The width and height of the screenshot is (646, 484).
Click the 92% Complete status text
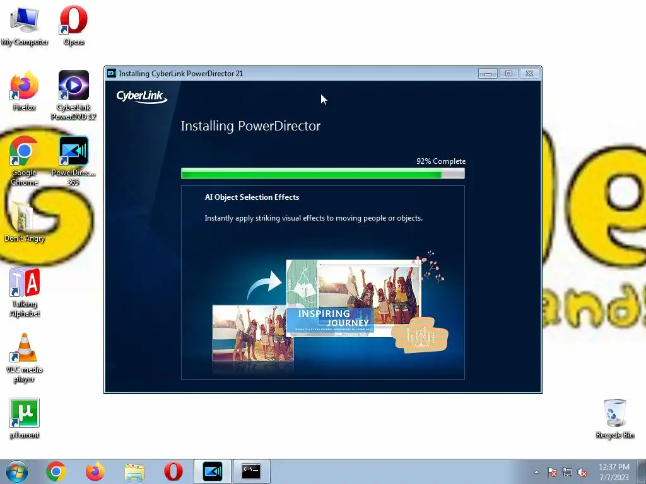coord(441,161)
